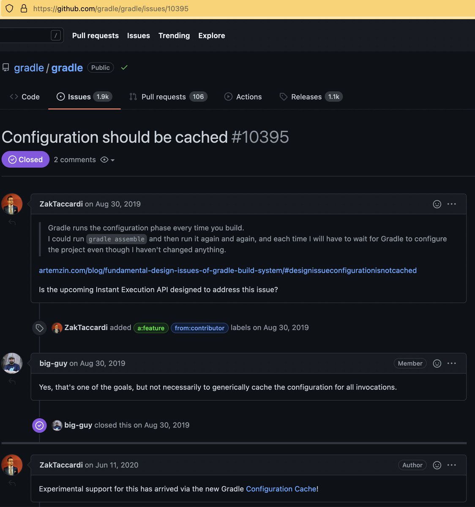The width and height of the screenshot is (475, 507).
Task: Open the gradle organization link
Action: pos(29,68)
